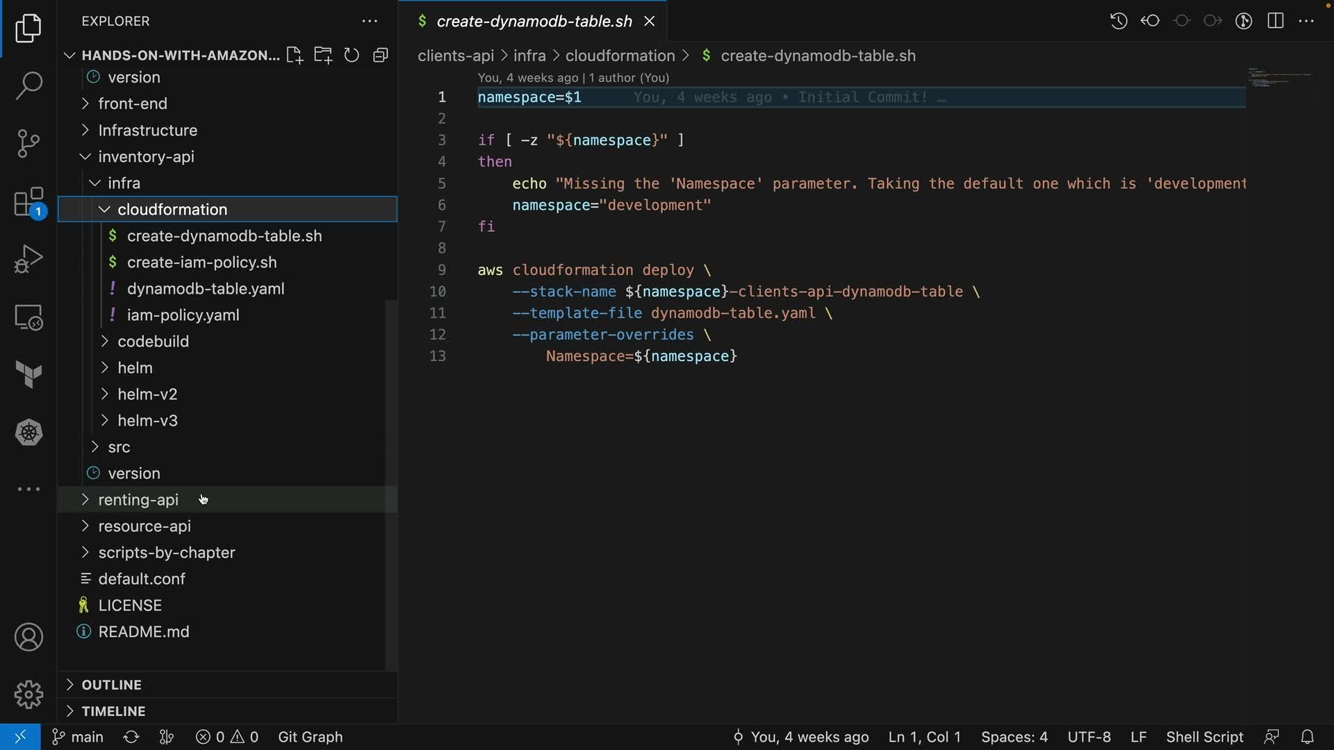Toggle file blame annotations icon

[1244, 21]
